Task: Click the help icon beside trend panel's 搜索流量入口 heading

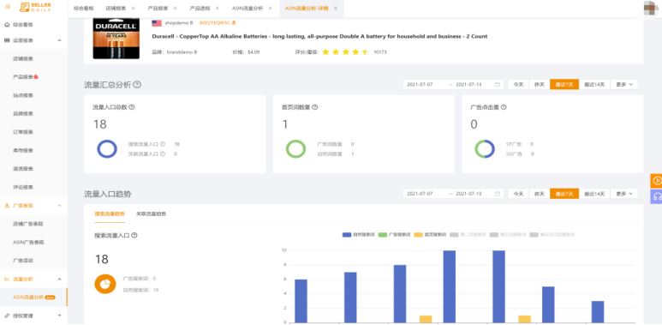Action: pos(134,236)
